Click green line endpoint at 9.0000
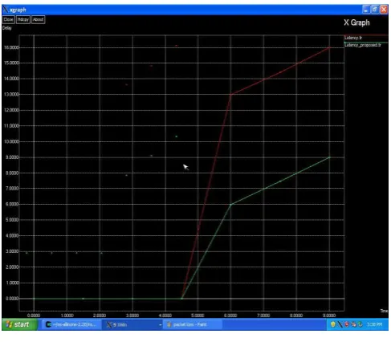The image size is (391, 342). click(x=329, y=157)
